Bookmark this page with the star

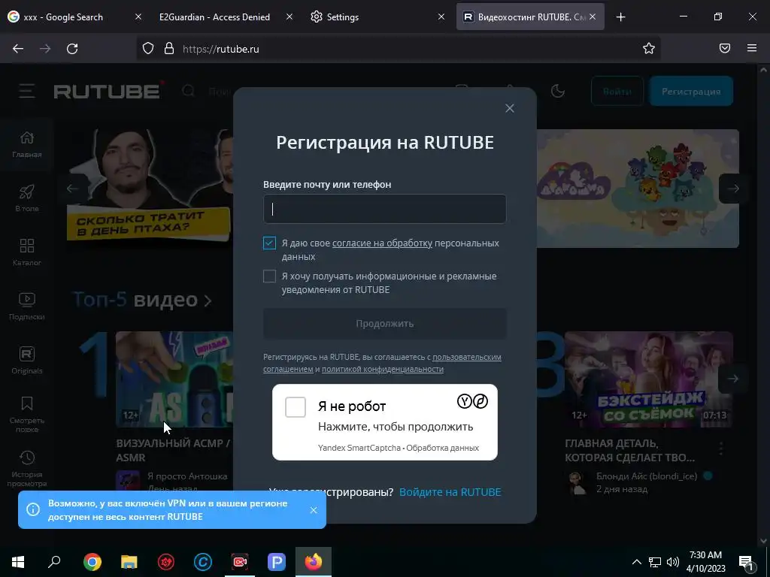click(649, 48)
